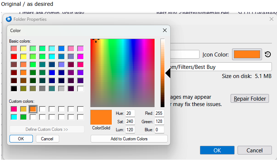Image resolution: width=277 pixels, height=160 pixels.
Task: Click blue OK button in Folder Properties
Action: click(x=217, y=150)
